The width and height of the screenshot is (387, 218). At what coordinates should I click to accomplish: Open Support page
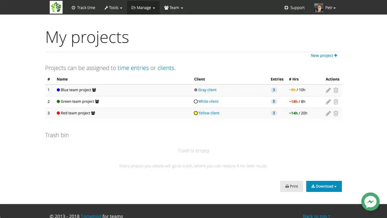point(294,8)
